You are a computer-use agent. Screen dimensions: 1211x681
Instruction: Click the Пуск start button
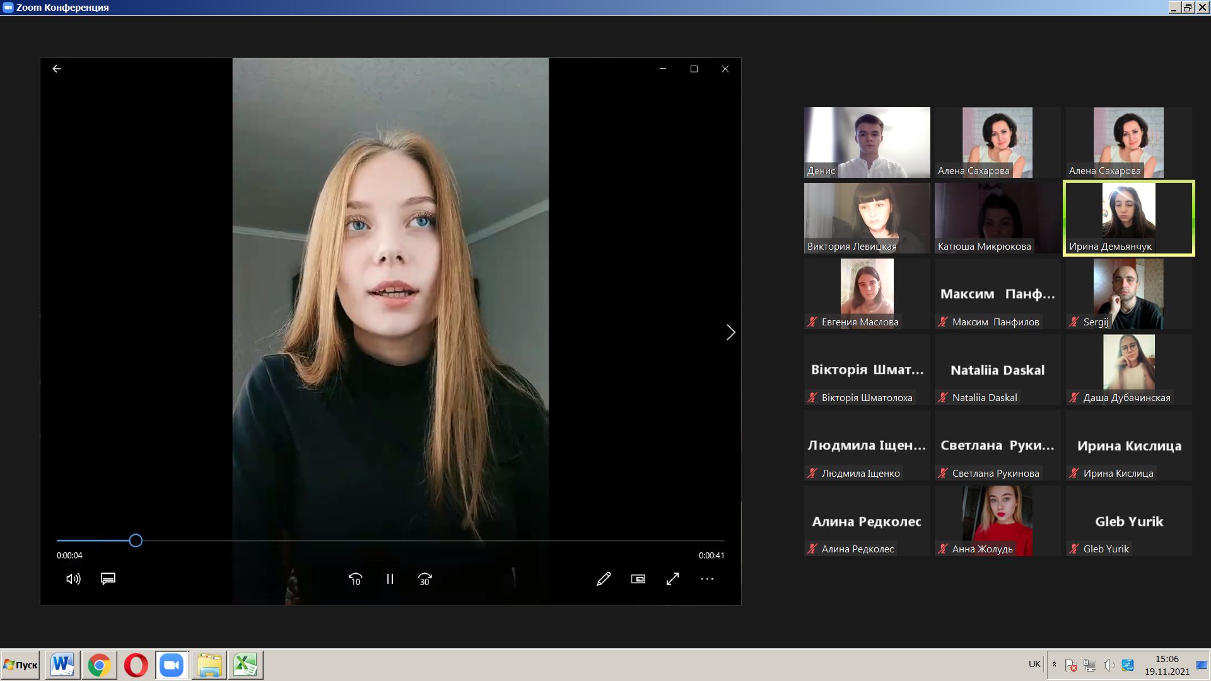20,665
